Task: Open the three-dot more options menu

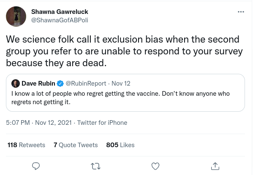Action: click(241, 12)
